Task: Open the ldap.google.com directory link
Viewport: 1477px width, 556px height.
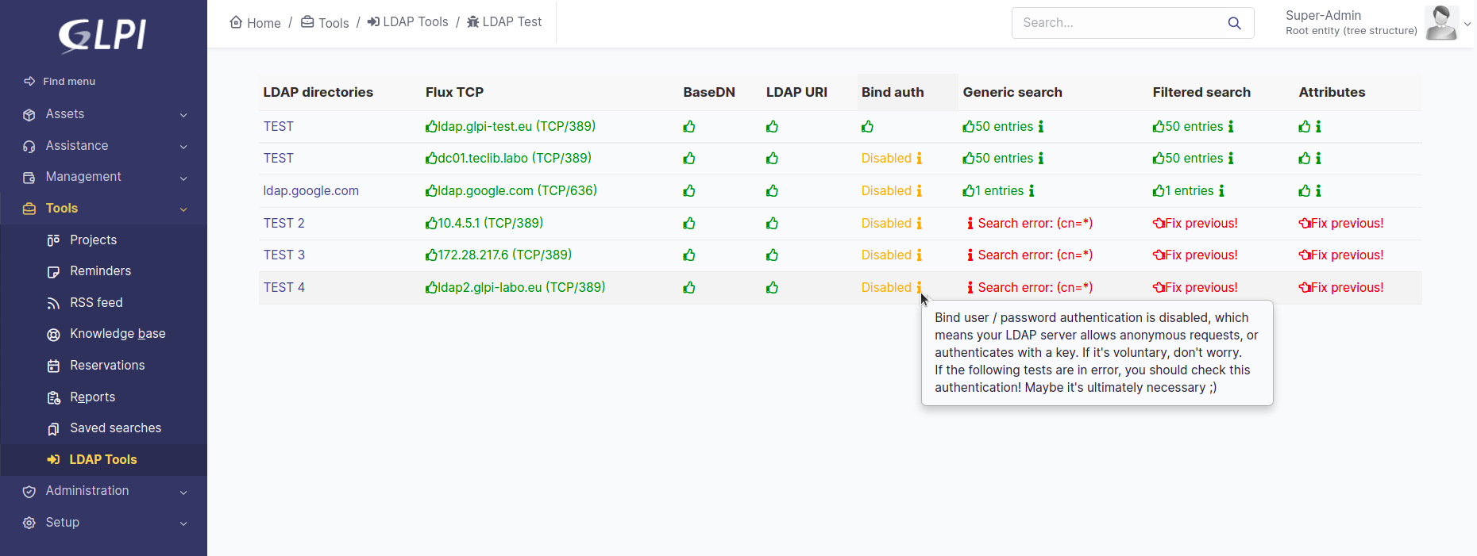Action: click(x=311, y=191)
